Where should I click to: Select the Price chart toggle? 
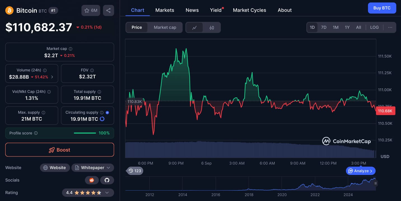(137, 27)
